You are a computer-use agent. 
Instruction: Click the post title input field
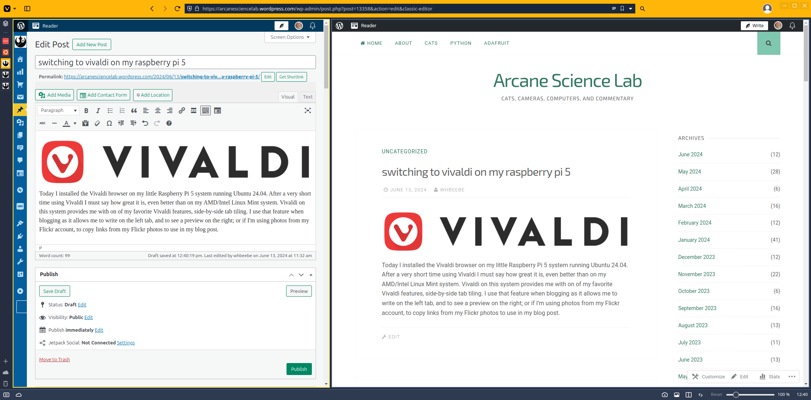tap(175, 62)
